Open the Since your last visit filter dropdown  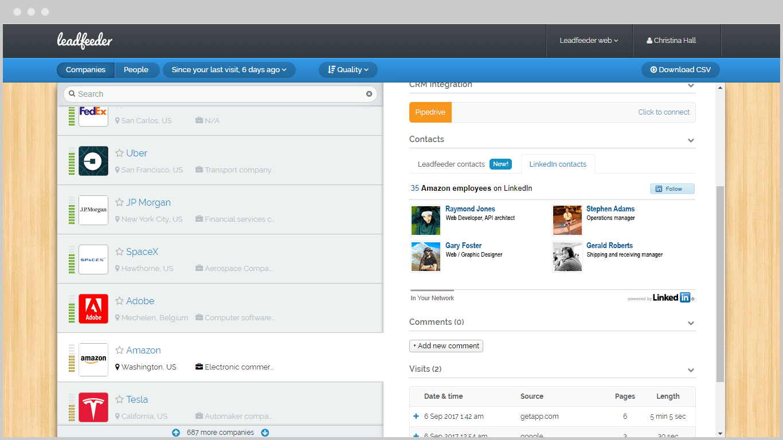[x=229, y=70]
